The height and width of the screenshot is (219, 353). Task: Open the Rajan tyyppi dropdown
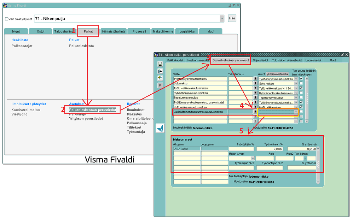coord(253,158)
